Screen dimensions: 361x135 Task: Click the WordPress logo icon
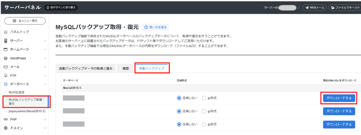pyautogui.click(x=5, y=58)
